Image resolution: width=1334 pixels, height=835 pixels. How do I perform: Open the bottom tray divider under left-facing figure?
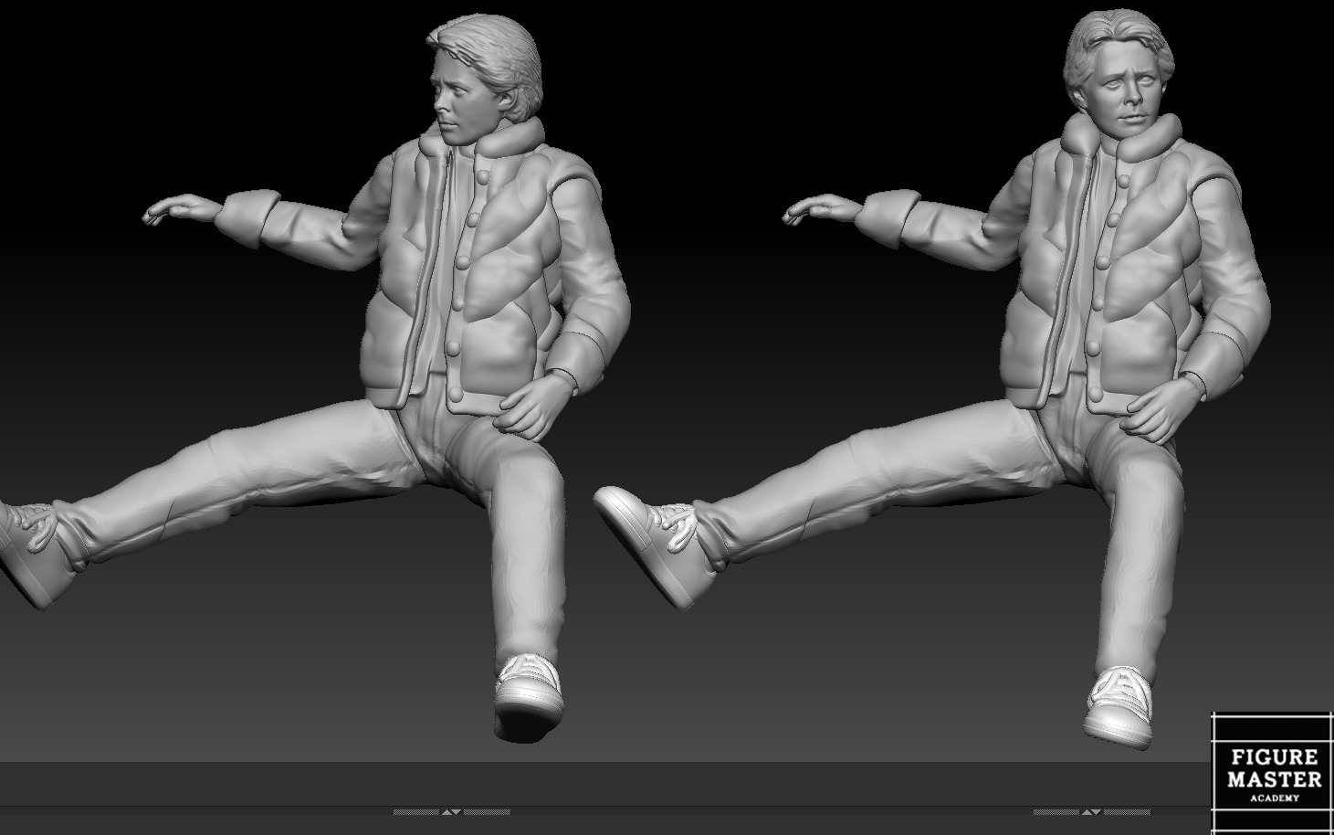pyautogui.click(x=451, y=811)
